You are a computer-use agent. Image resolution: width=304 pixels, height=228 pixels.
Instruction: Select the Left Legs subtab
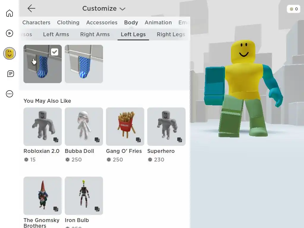point(133,34)
